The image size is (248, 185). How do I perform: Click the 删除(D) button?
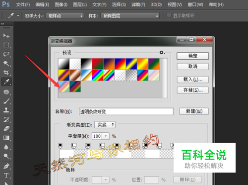coord(187,180)
